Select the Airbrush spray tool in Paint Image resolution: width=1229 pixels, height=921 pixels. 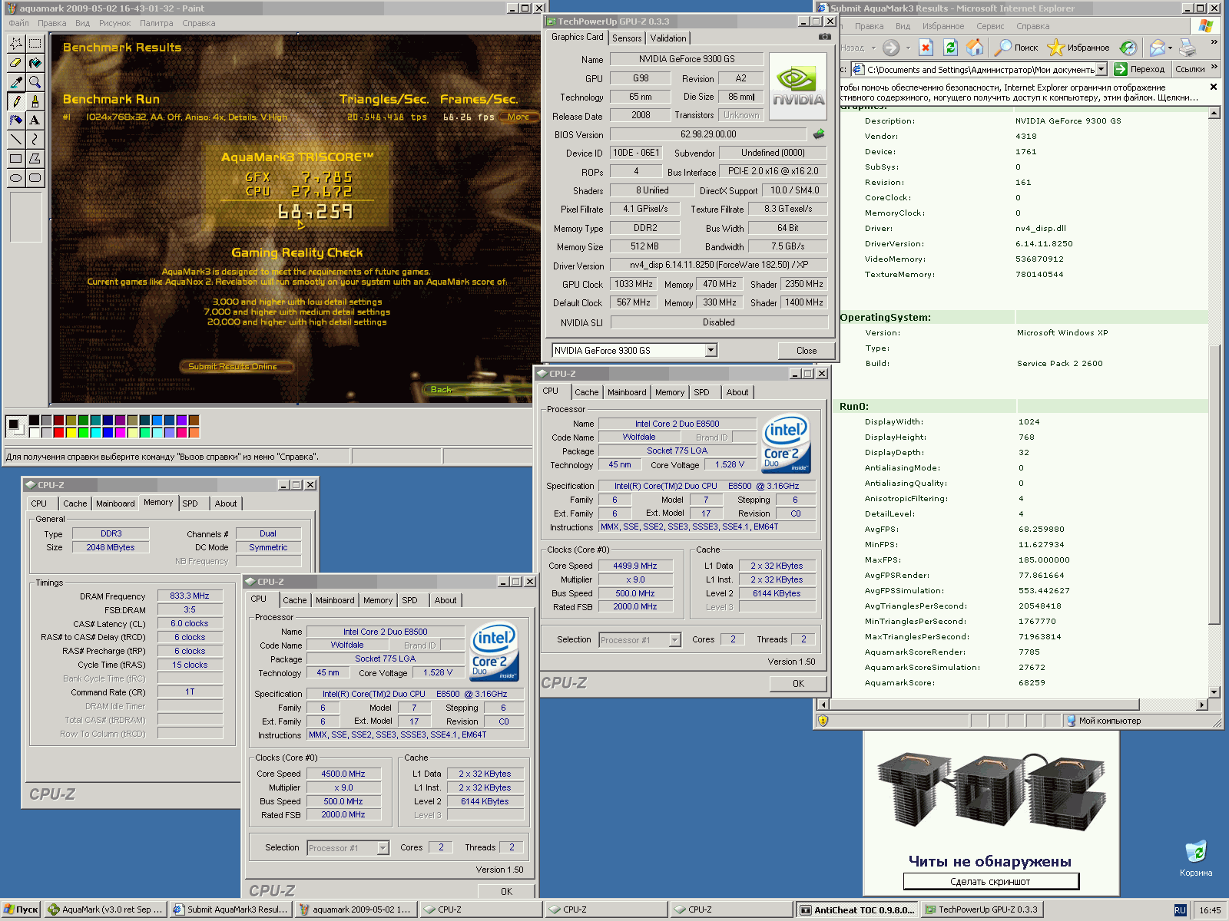point(16,120)
